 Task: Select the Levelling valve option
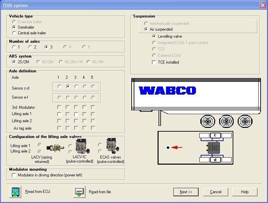pyautogui.click(x=154, y=36)
